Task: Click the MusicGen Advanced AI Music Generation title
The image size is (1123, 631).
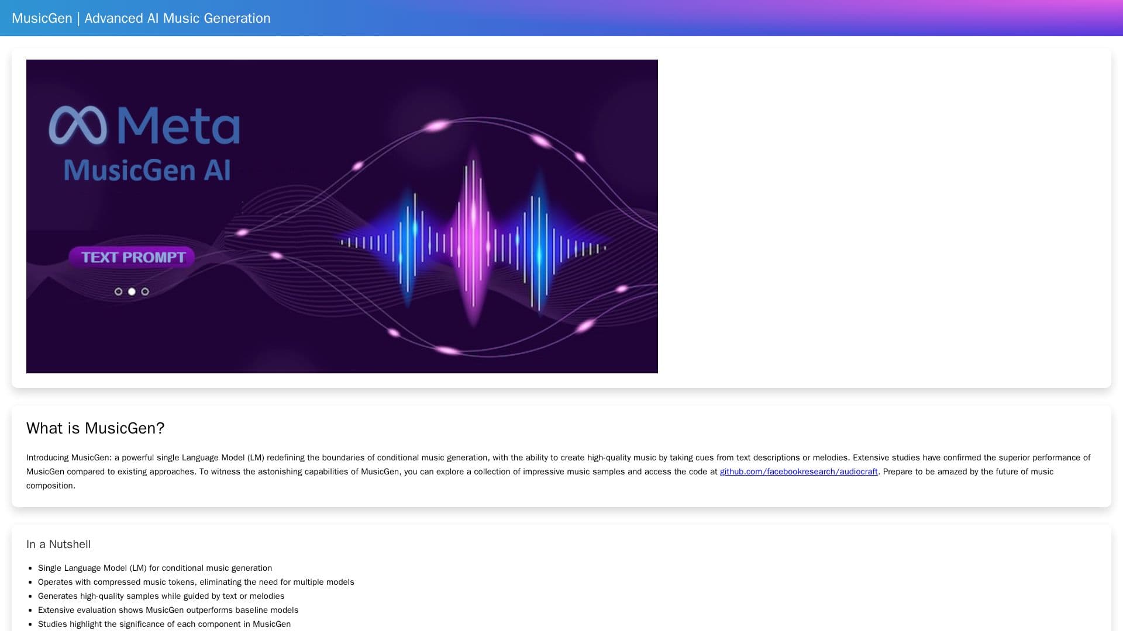Action: click(141, 18)
